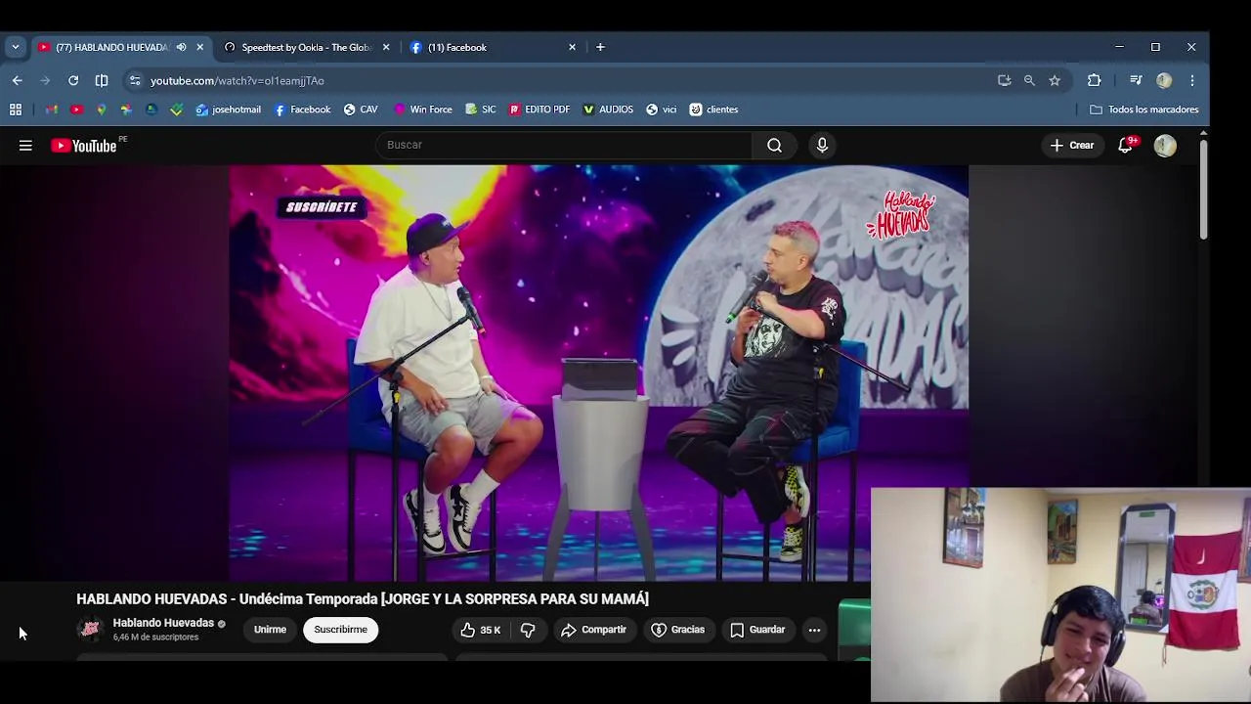This screenshot has width=1251, height=704.
Task: Open YouTube bookmark icon in bookmarks bar
Action: [x=76, y=110]
